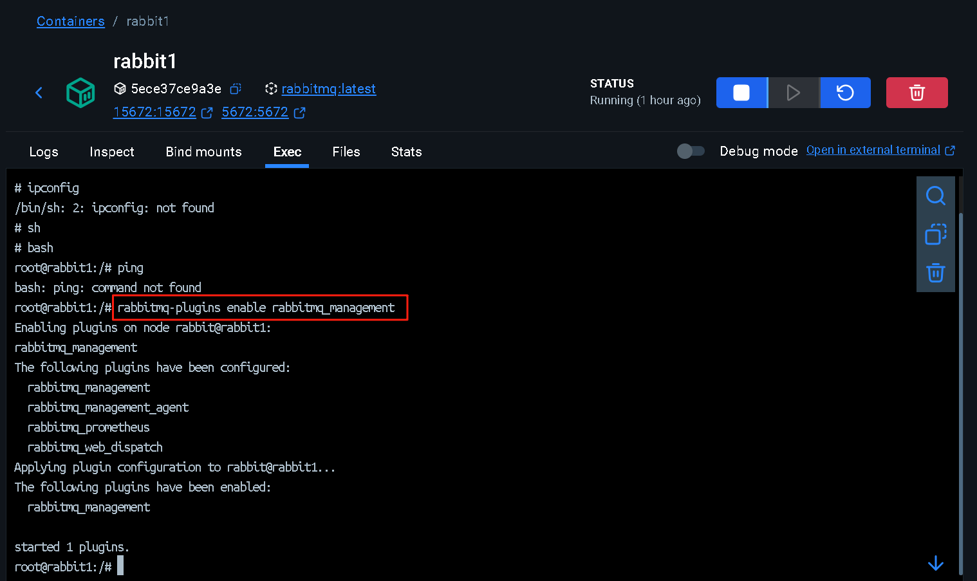Click the 'rabbitmq_prometheus' line in terminal
The width and height of the screenshot is (977, 581).
point(89,427)
